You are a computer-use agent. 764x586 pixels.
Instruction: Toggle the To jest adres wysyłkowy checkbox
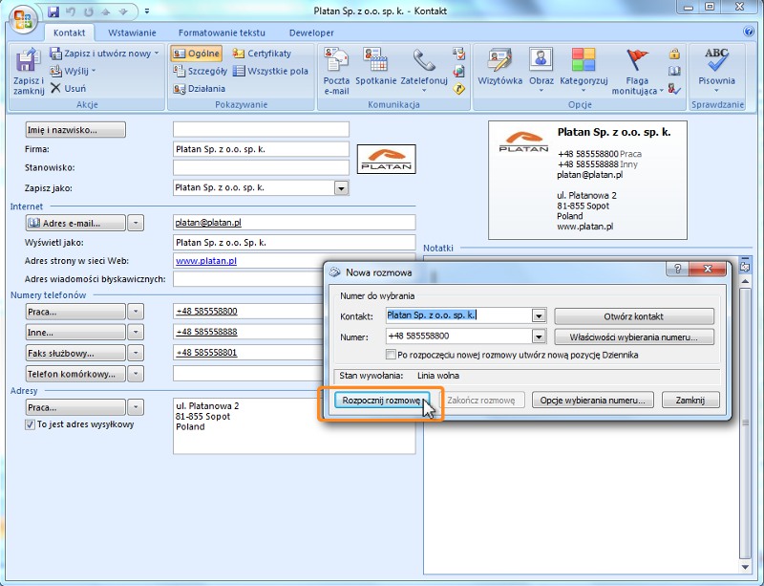coord(31,424)
